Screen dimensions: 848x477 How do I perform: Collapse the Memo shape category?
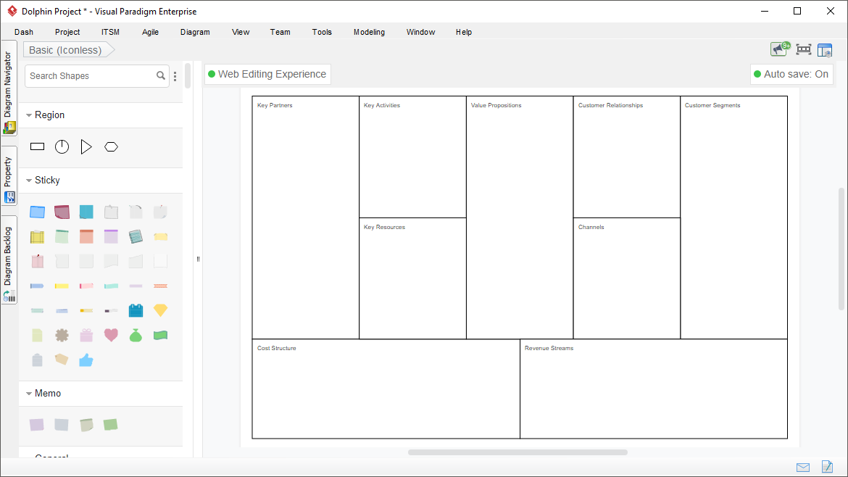tap(29, 394)
